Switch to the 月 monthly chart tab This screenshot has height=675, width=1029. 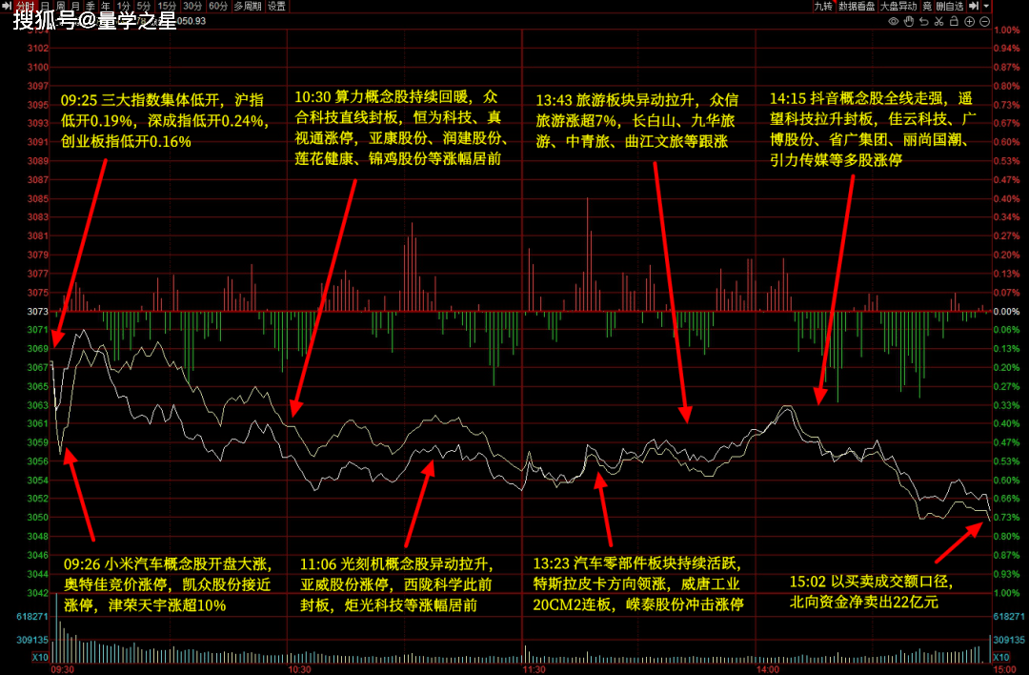pos(75,6)
